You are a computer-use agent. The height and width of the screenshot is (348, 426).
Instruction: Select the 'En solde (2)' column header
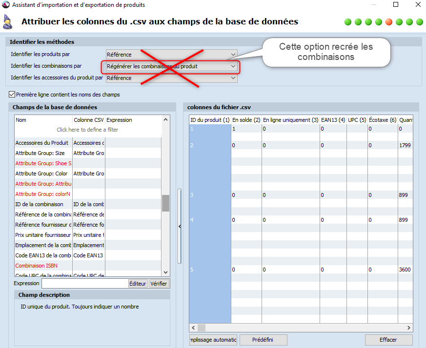(x=246, y=120)
